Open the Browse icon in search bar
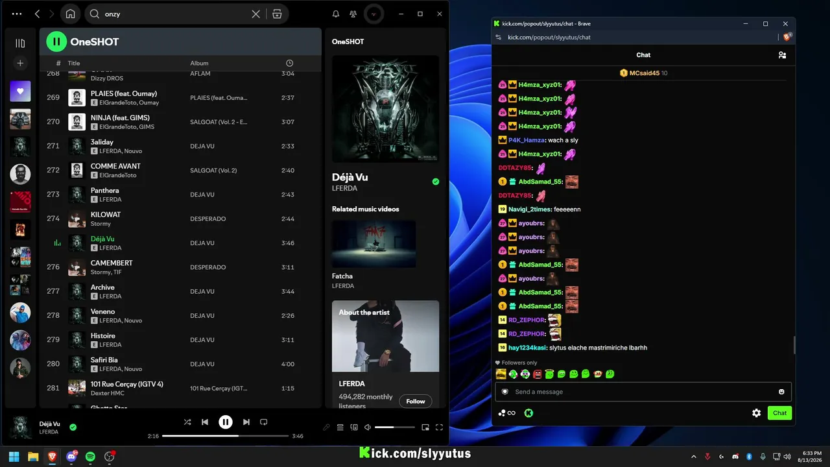This screenshot has width=830, height=467. click(277, 14)
